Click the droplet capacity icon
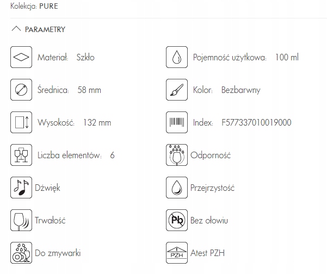327x274 pixels. point(176,57)
